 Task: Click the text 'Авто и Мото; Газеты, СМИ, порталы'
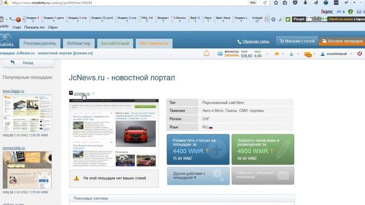pos(233,110)
